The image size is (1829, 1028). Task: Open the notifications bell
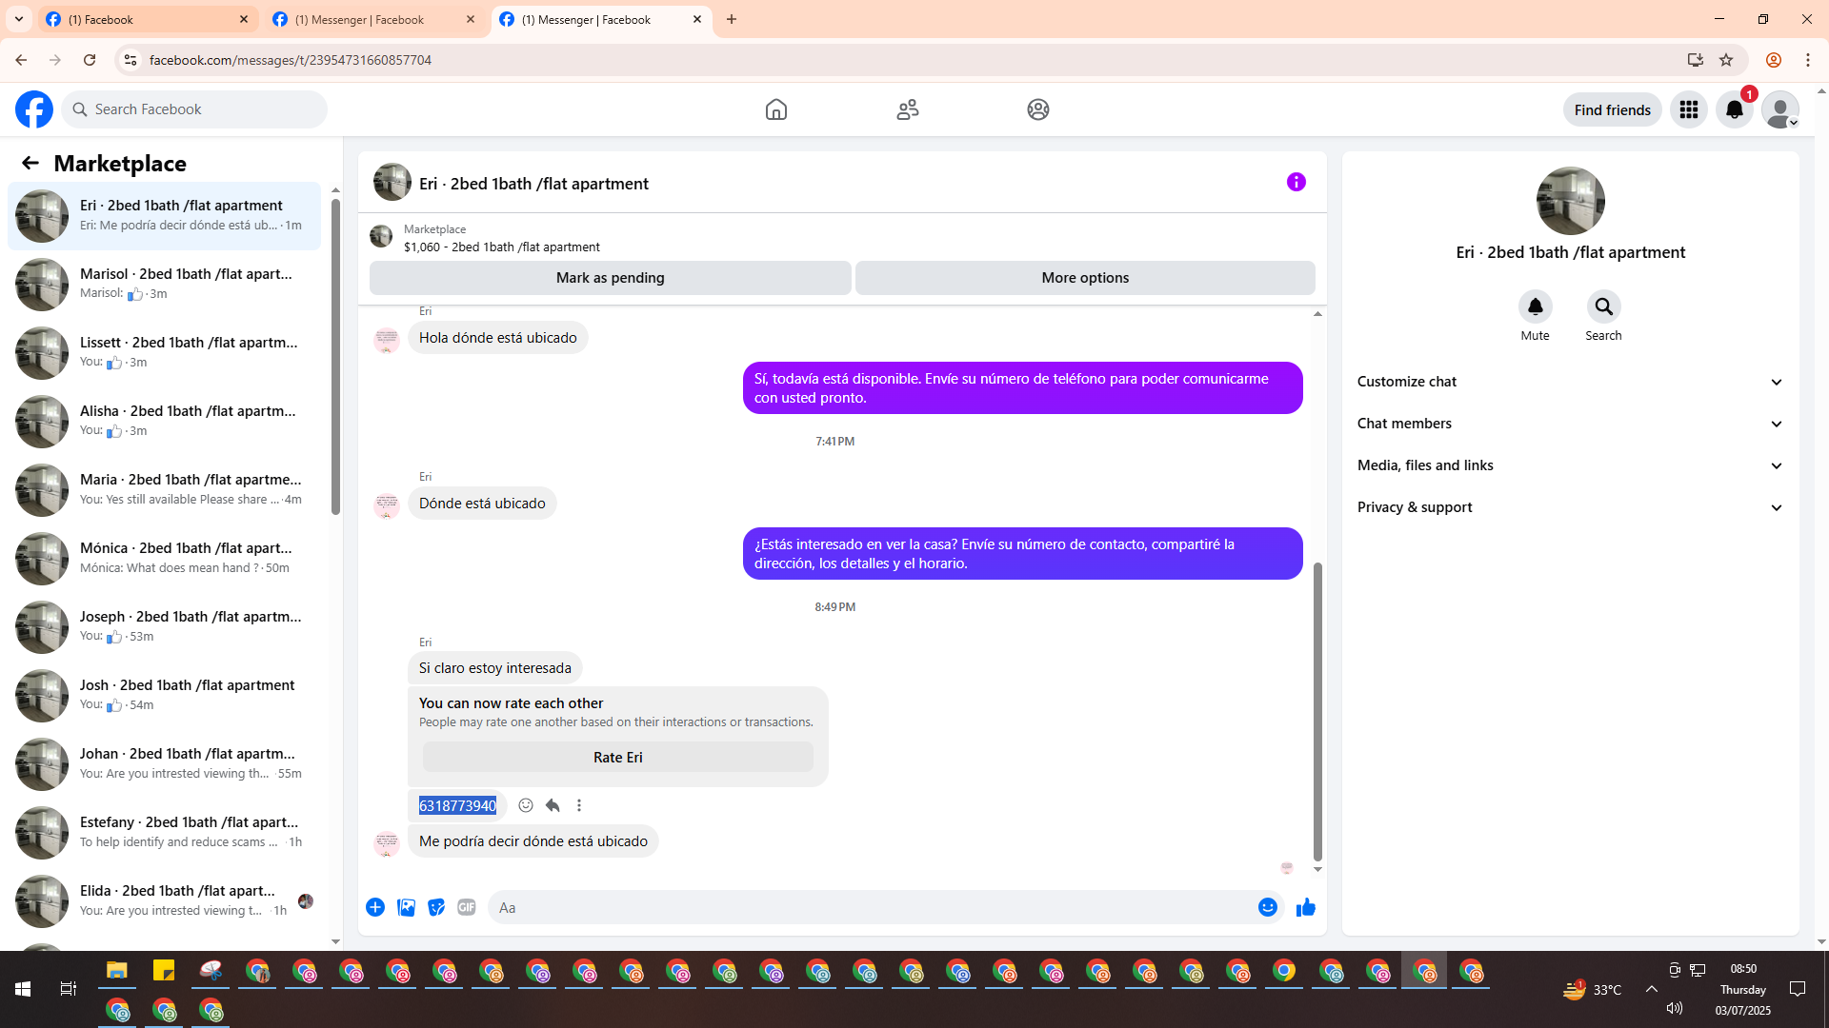[x=1734, y=109]
